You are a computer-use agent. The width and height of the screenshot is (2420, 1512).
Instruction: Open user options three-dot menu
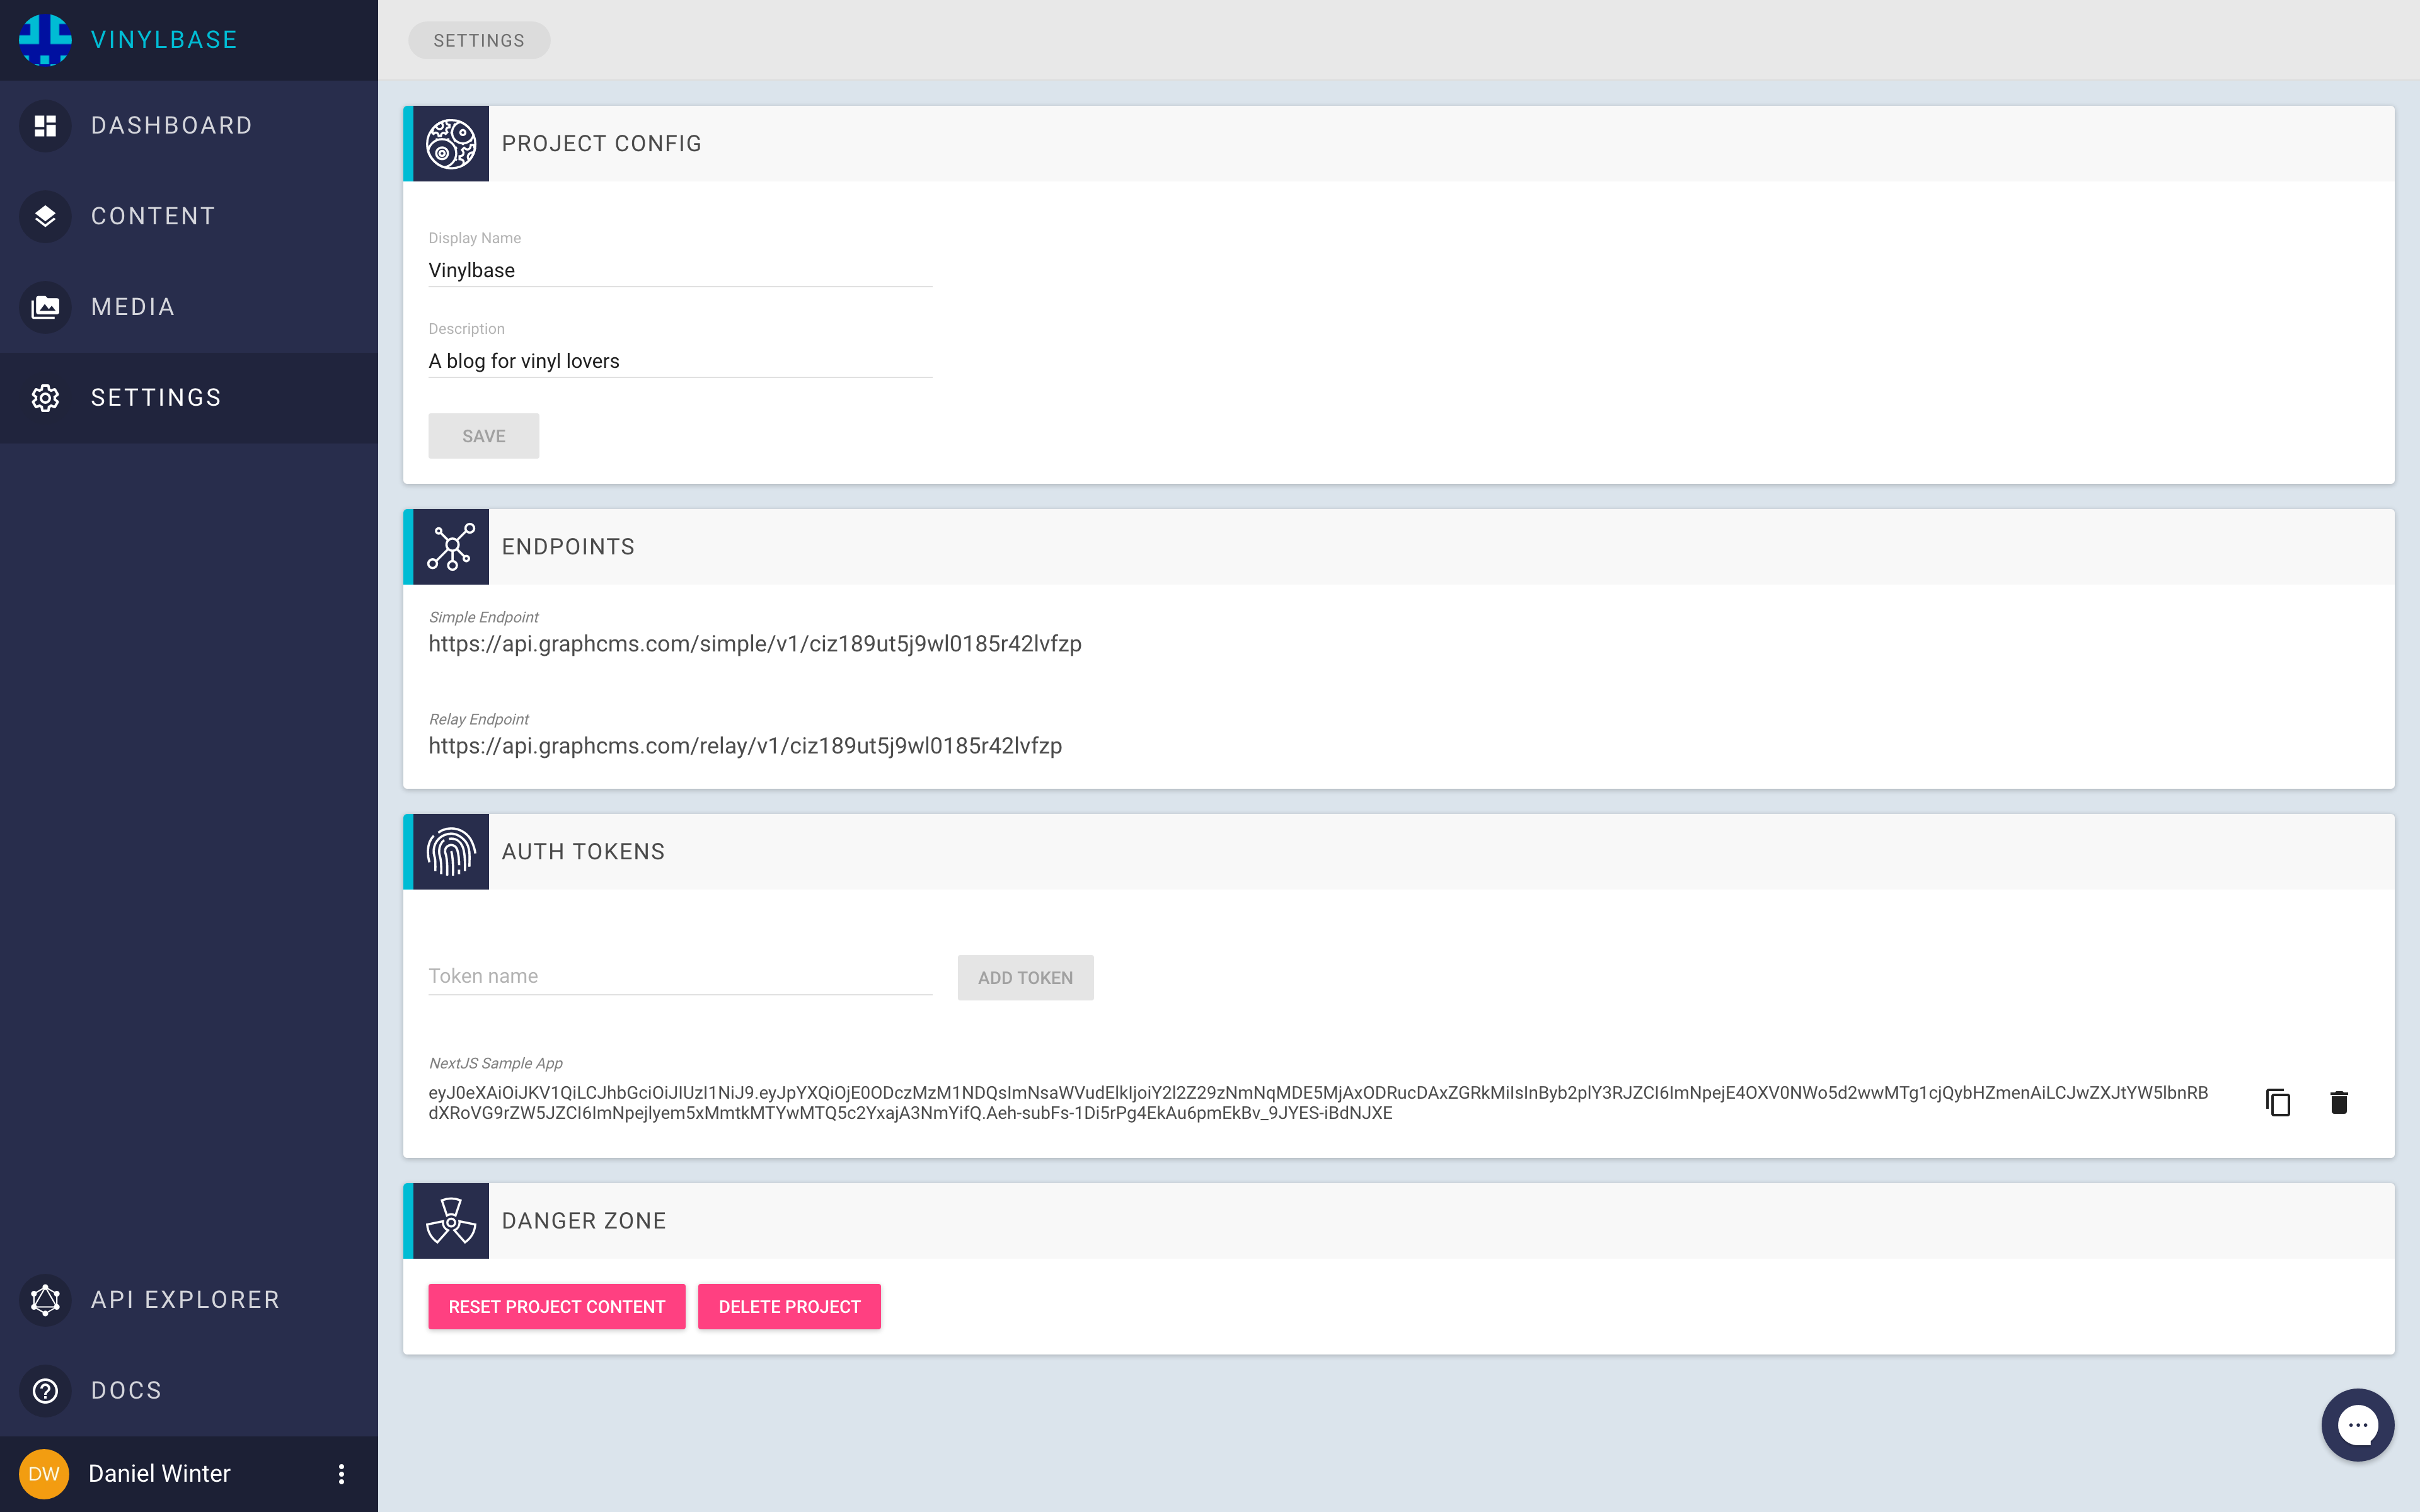point(341,1474)
